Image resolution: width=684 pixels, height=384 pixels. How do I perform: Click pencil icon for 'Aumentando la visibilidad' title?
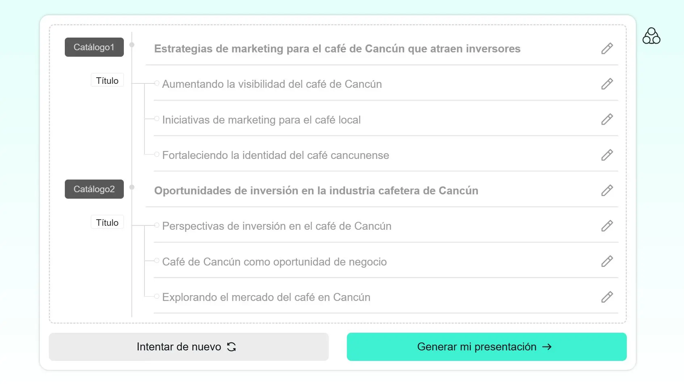pyautogui.click(x=607, y=84)
